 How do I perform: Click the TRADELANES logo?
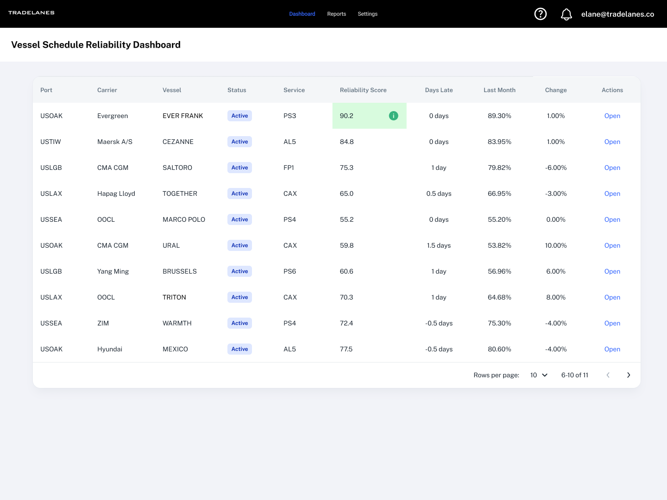pos(31,13)
